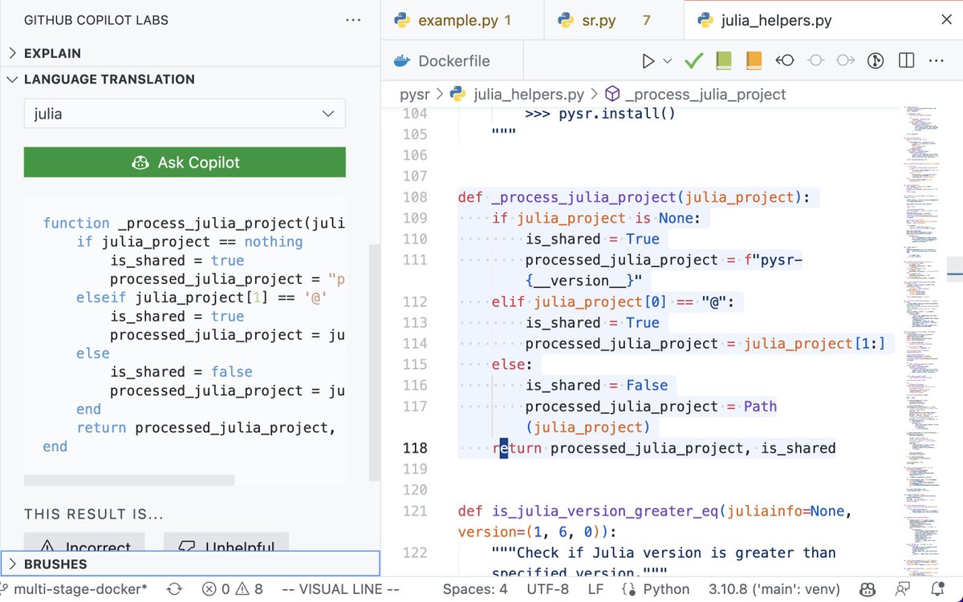Open notifications bell in status bar
Viewport: 963px width, 602px height.
[937, 589]
